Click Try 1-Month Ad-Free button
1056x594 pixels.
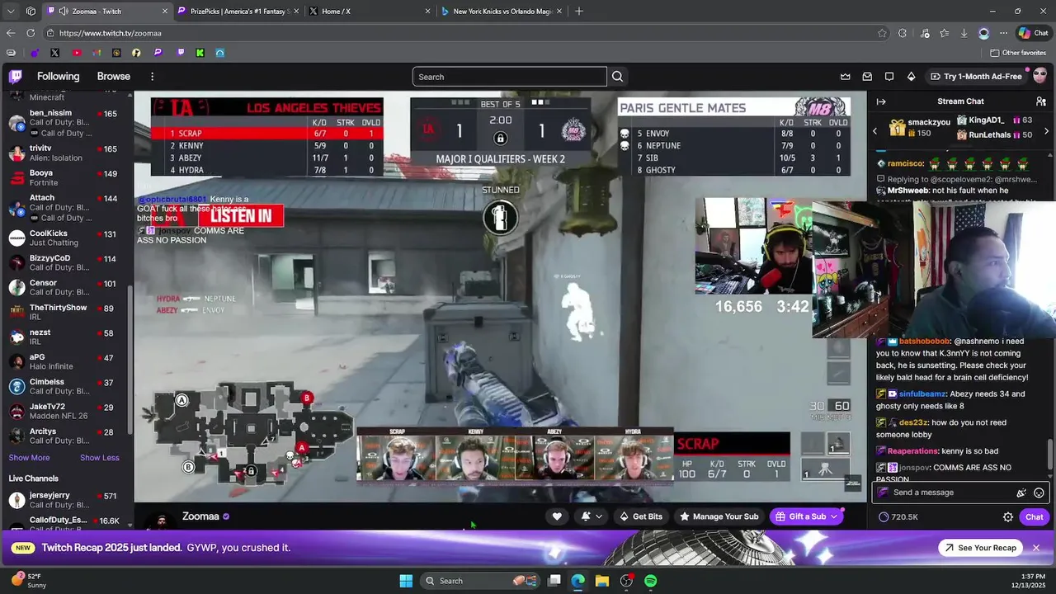point(976,77)
